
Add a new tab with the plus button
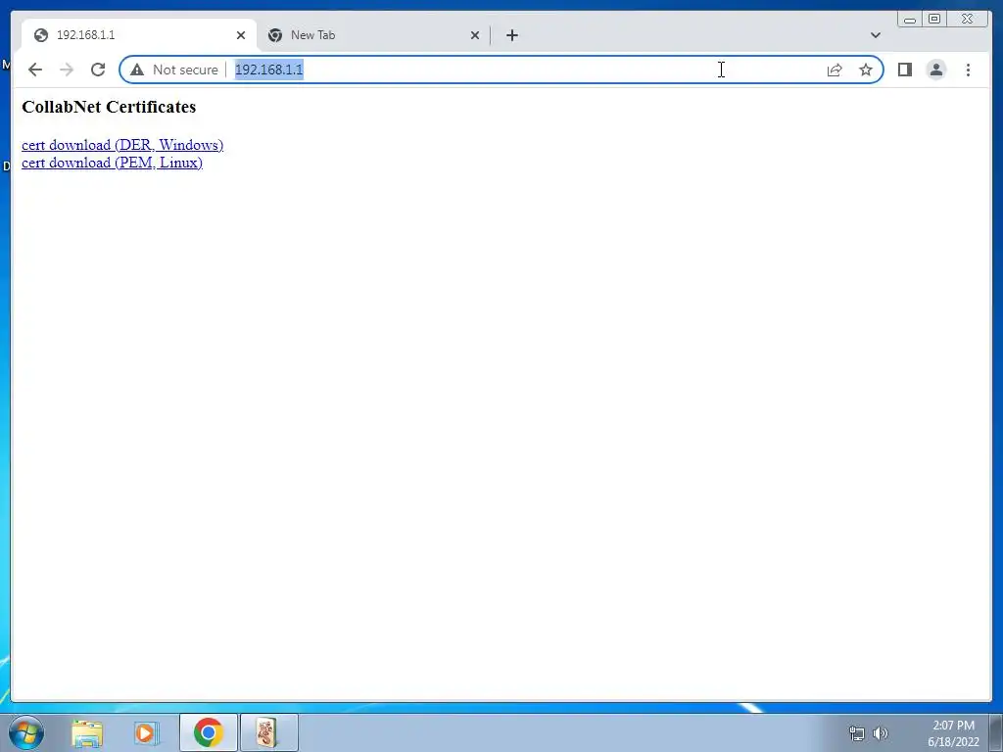tap(511, 35)
